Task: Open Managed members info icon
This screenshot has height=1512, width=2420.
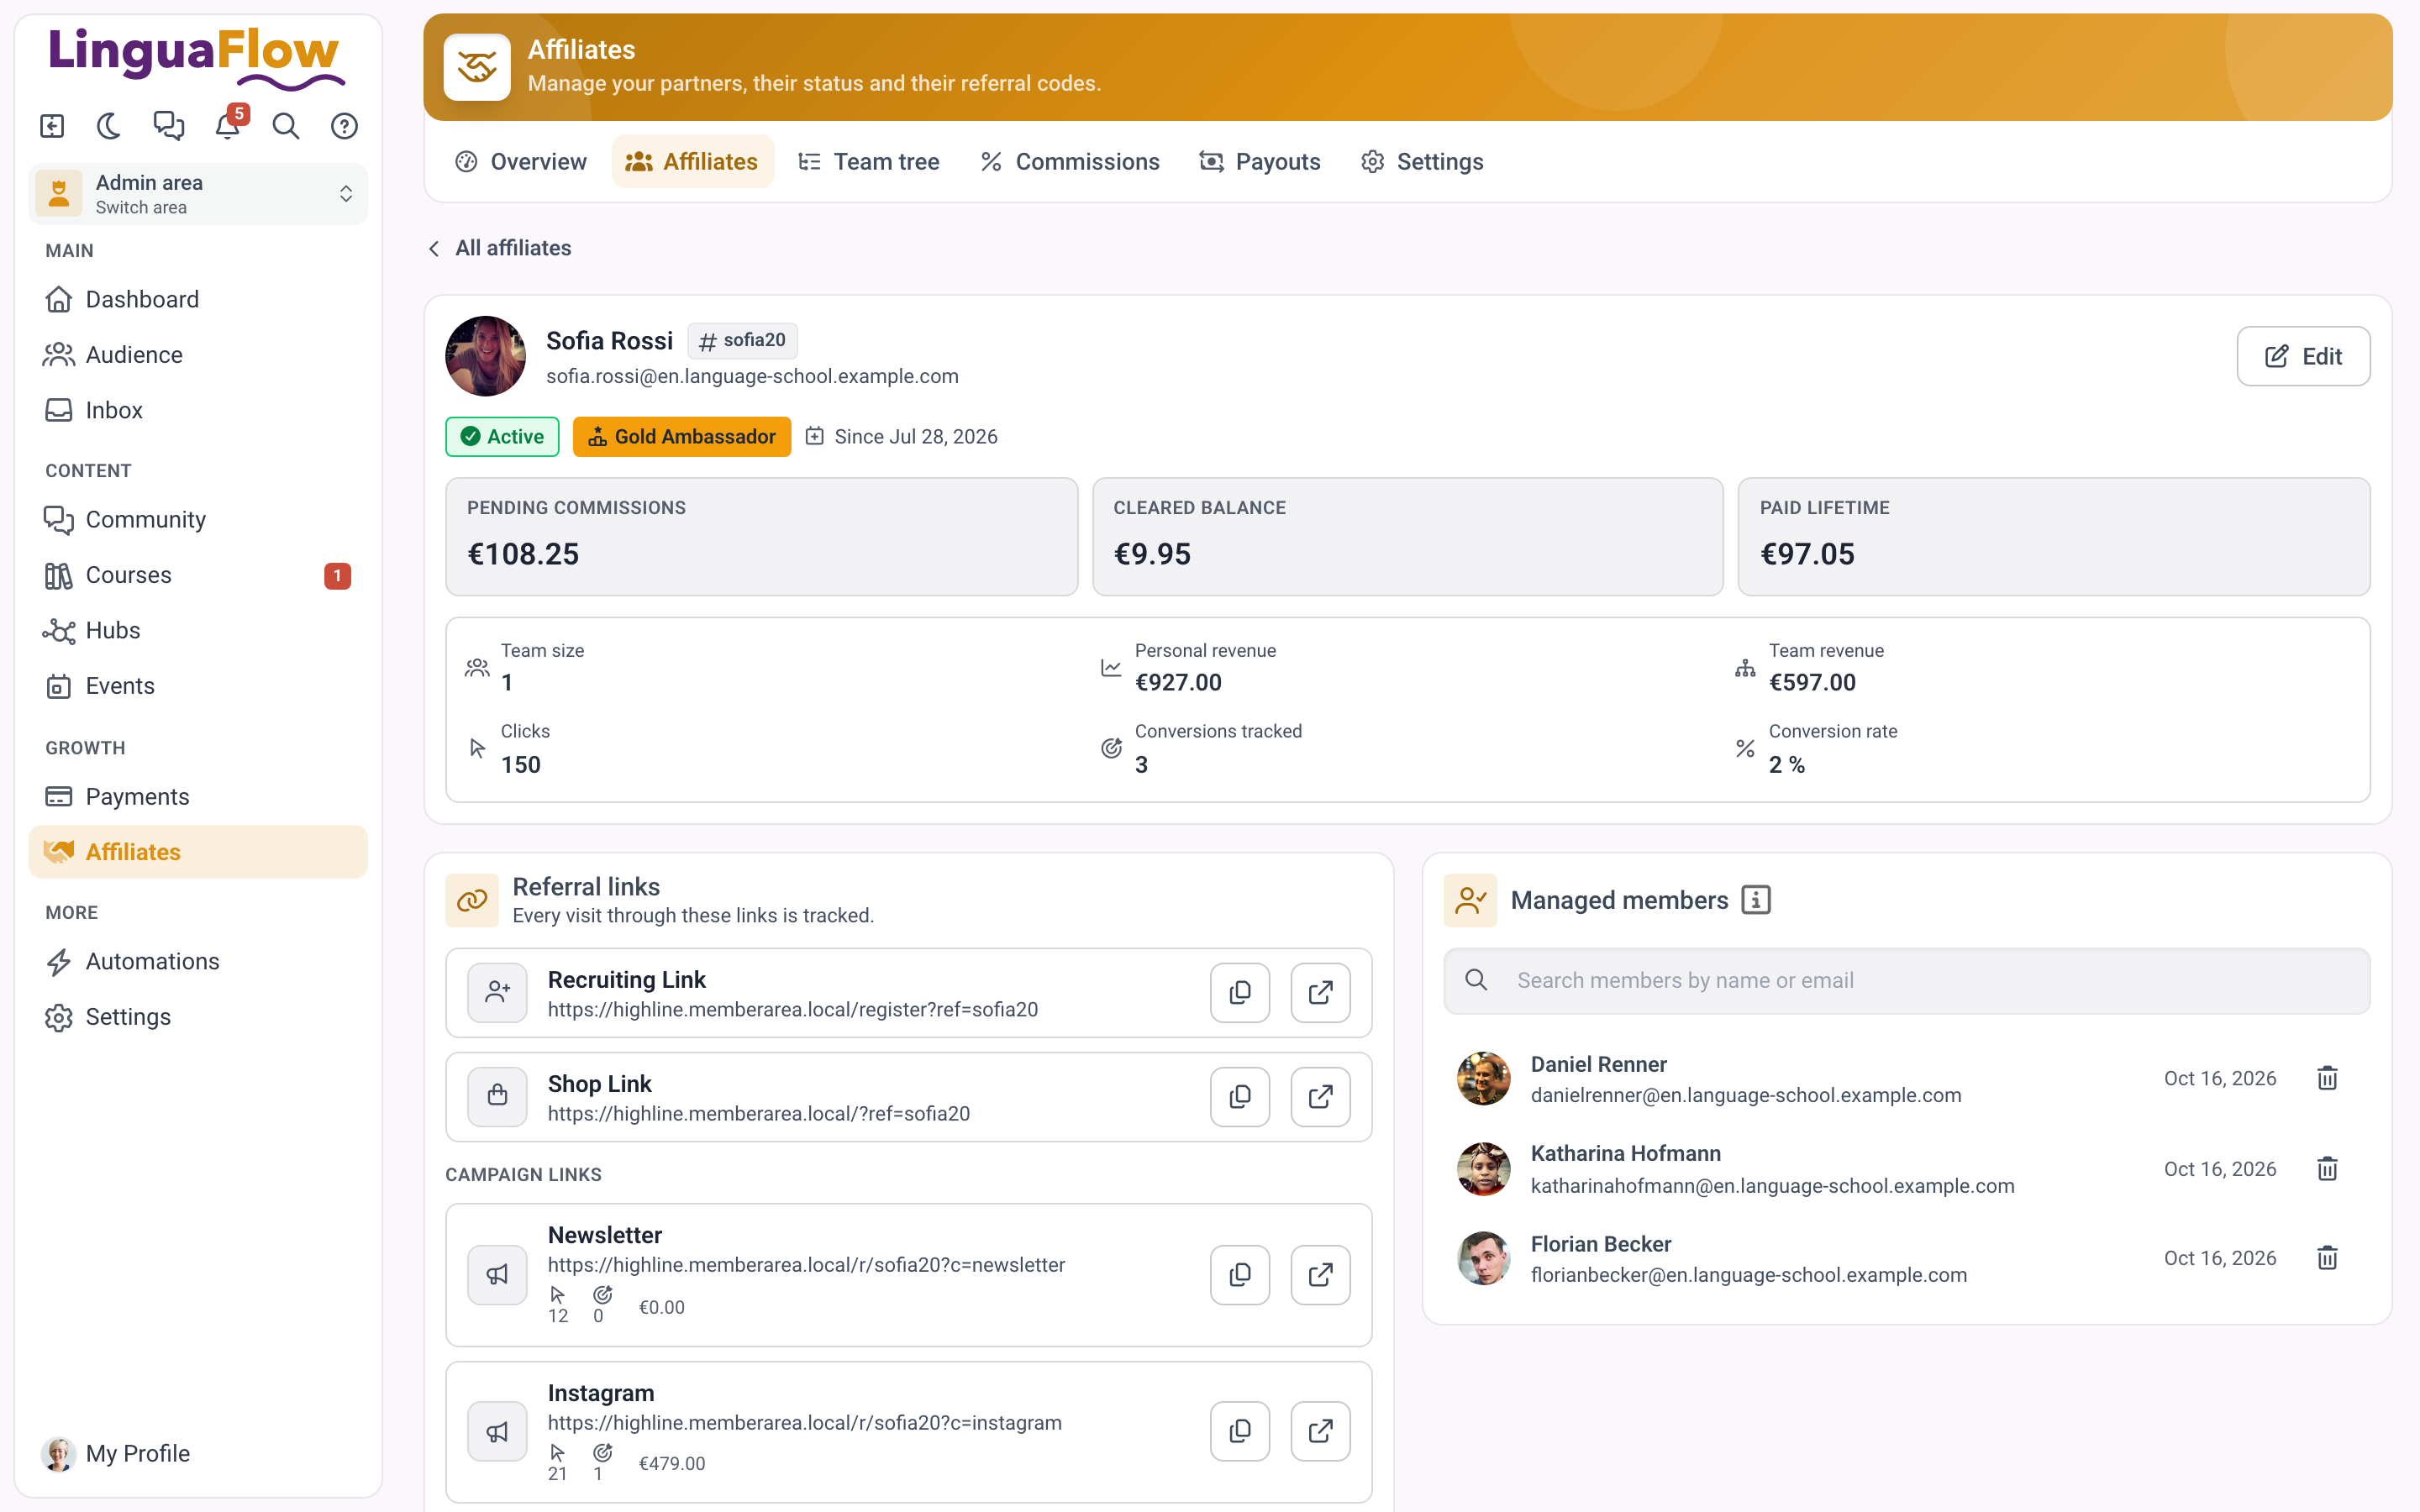Action: [1756, 900]
